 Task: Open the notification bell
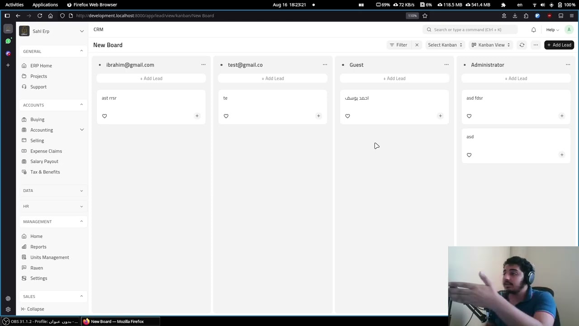pyautogui.click(x=533, y=29)
